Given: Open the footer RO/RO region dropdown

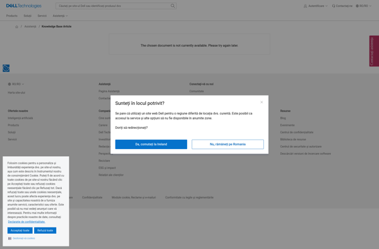Looking at the screenshot, I should coord(16,84).
